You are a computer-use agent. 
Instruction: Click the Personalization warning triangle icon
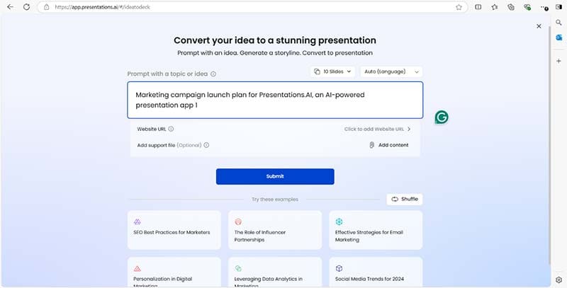(137, 268)
